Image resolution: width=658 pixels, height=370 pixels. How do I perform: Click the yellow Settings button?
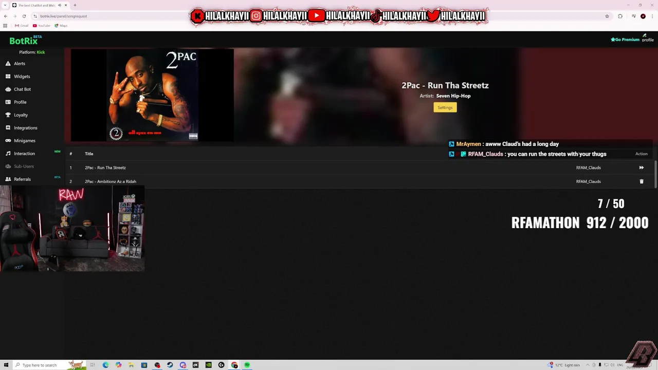[x=445, y=107]
